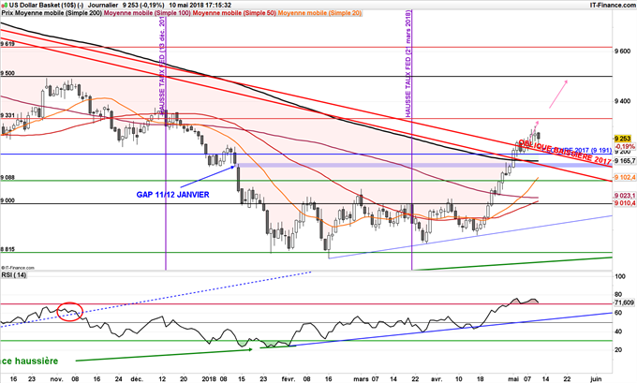
Task: Click the US Dollar Basket (10$) chart title
Action: click(46, 6)
